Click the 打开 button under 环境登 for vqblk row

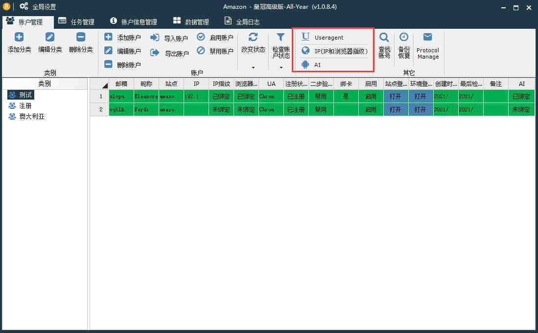tap(421, 109)
